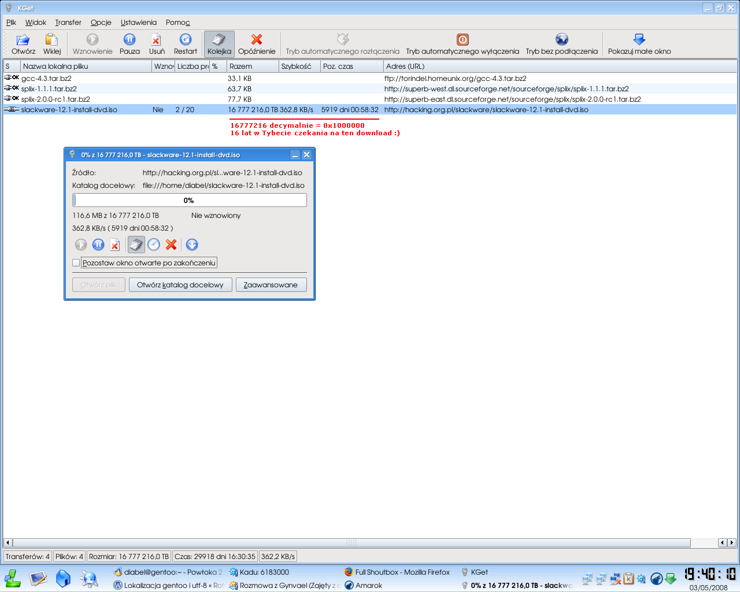Click the Szybkość column header
The height and width of the screenshot is (592, 740).
pyautogui.click(x=299, y=66)
